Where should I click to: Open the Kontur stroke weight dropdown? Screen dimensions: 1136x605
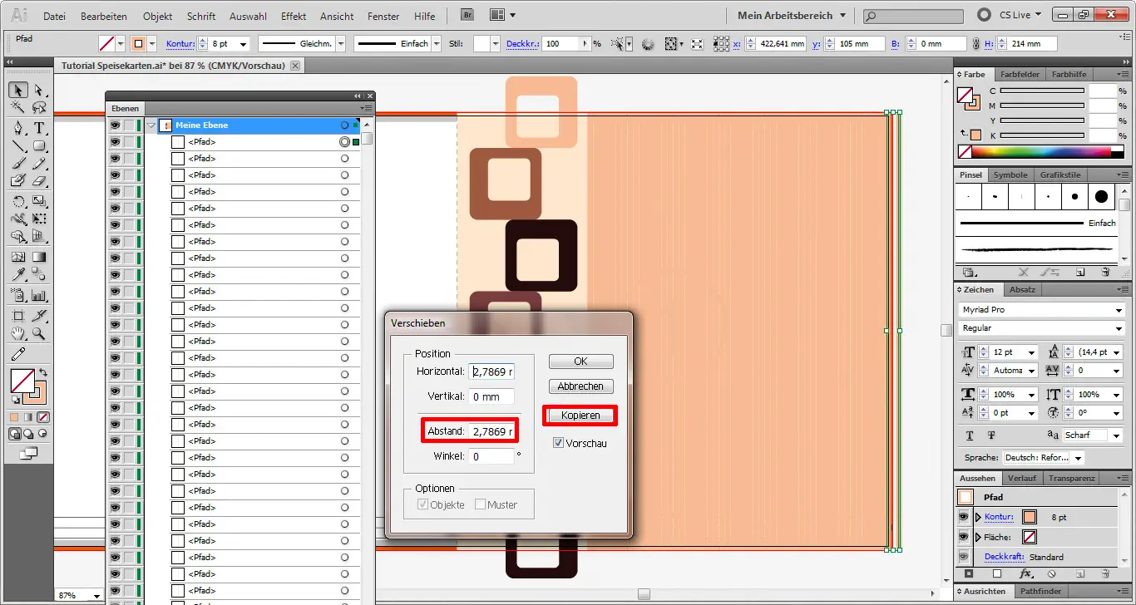[x=244, y=43]
